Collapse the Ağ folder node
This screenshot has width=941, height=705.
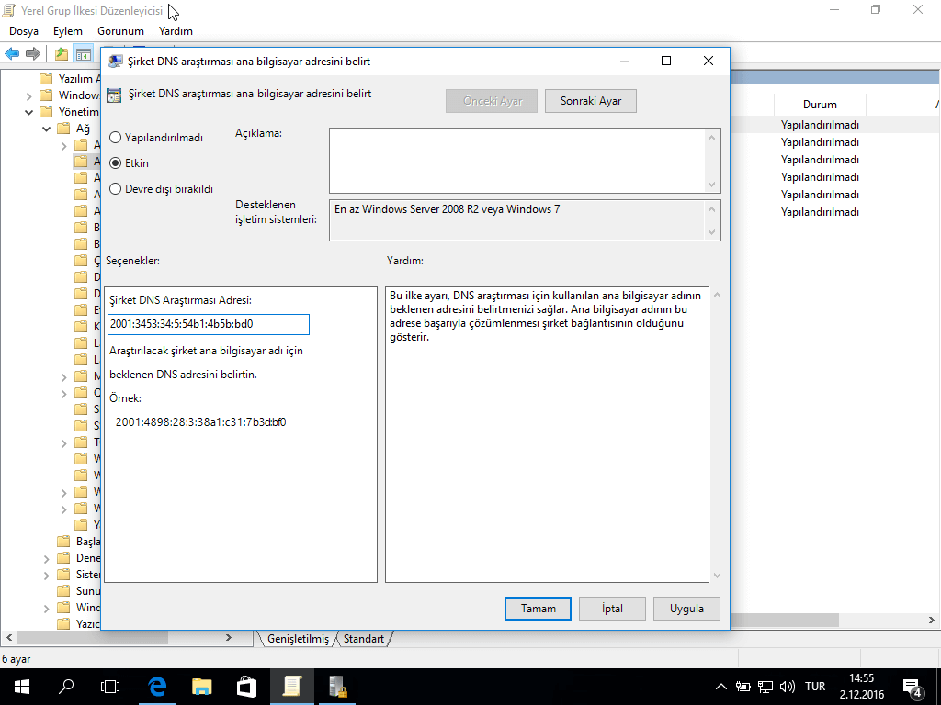click(x=48, y=129)
